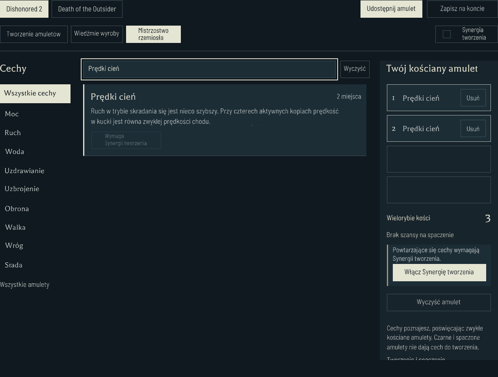Remove Prędki cień from slot 1
The width and height of the screenshot is (498, 377).
click(473, 98)
